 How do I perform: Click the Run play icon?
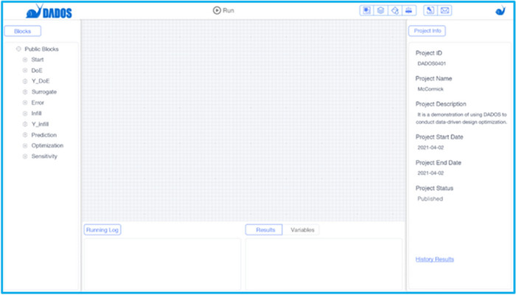pos(217,10)
